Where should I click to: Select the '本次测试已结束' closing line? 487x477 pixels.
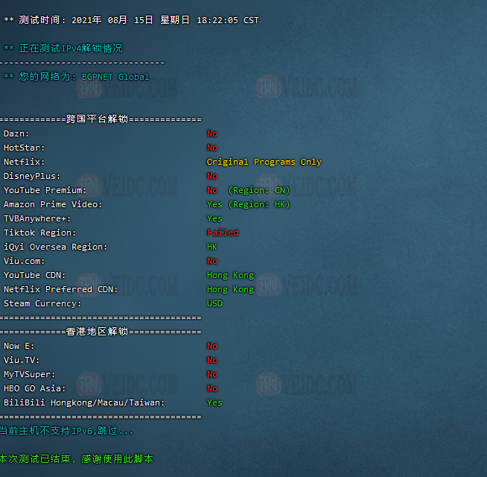(x=77, y=459)
